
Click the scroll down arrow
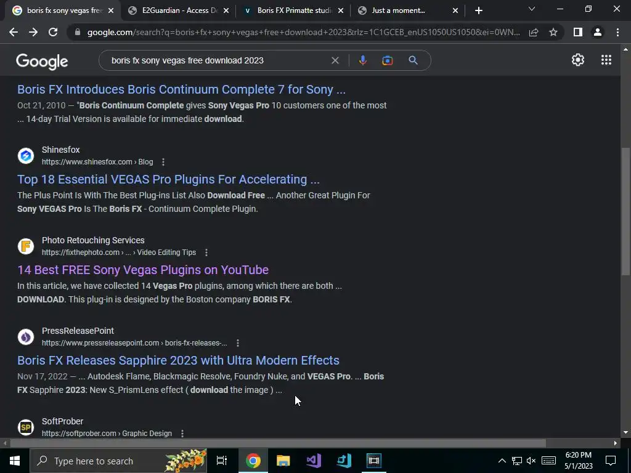click(x=625, y=433)
